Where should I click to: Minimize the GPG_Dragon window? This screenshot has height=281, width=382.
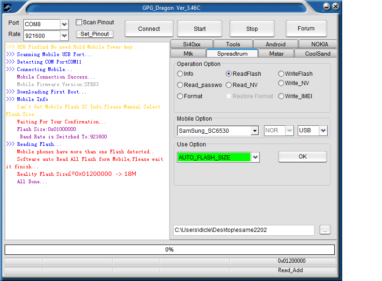[x=326, y=7]
